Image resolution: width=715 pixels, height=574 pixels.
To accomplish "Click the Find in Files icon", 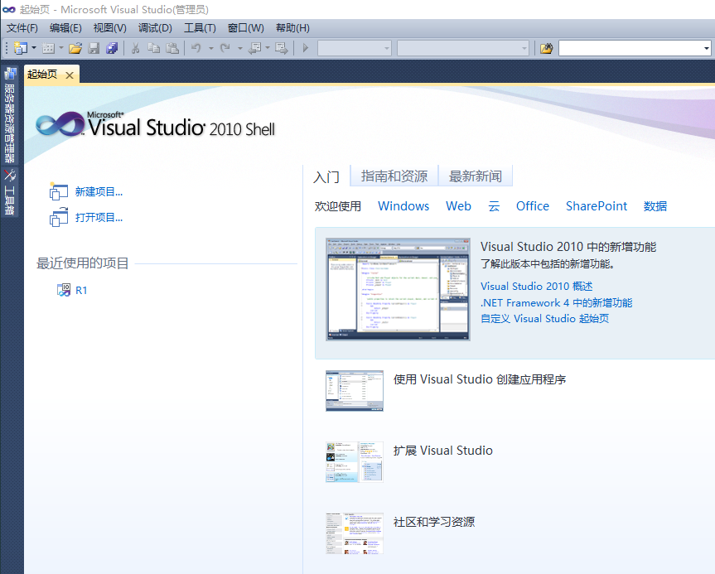I will (x=546, y=48).
